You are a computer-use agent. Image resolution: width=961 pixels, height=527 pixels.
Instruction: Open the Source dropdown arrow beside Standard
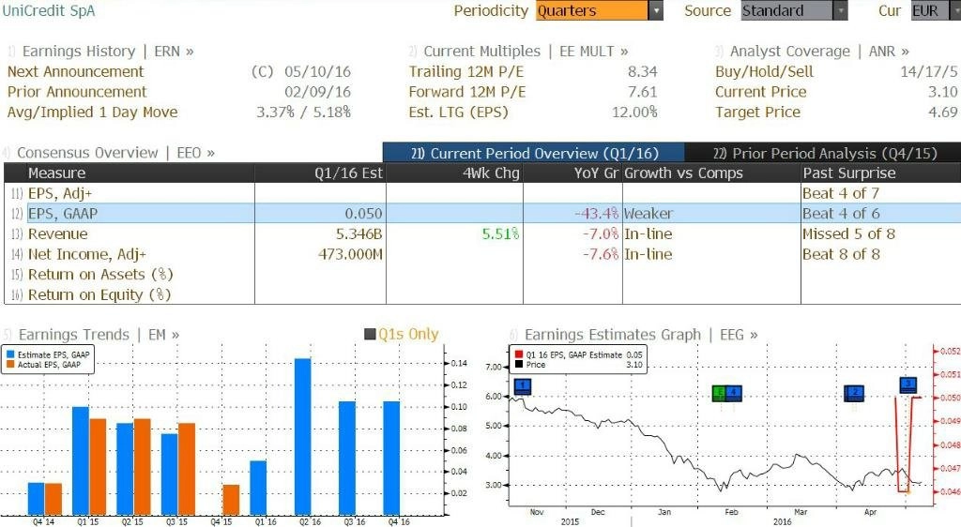click(x=841, y=10)
